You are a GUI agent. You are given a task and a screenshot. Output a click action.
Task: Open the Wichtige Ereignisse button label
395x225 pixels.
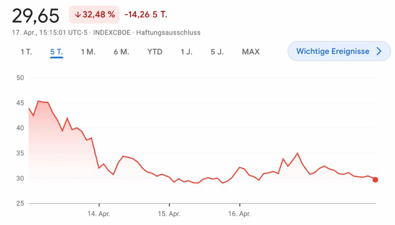pos(333,51)
